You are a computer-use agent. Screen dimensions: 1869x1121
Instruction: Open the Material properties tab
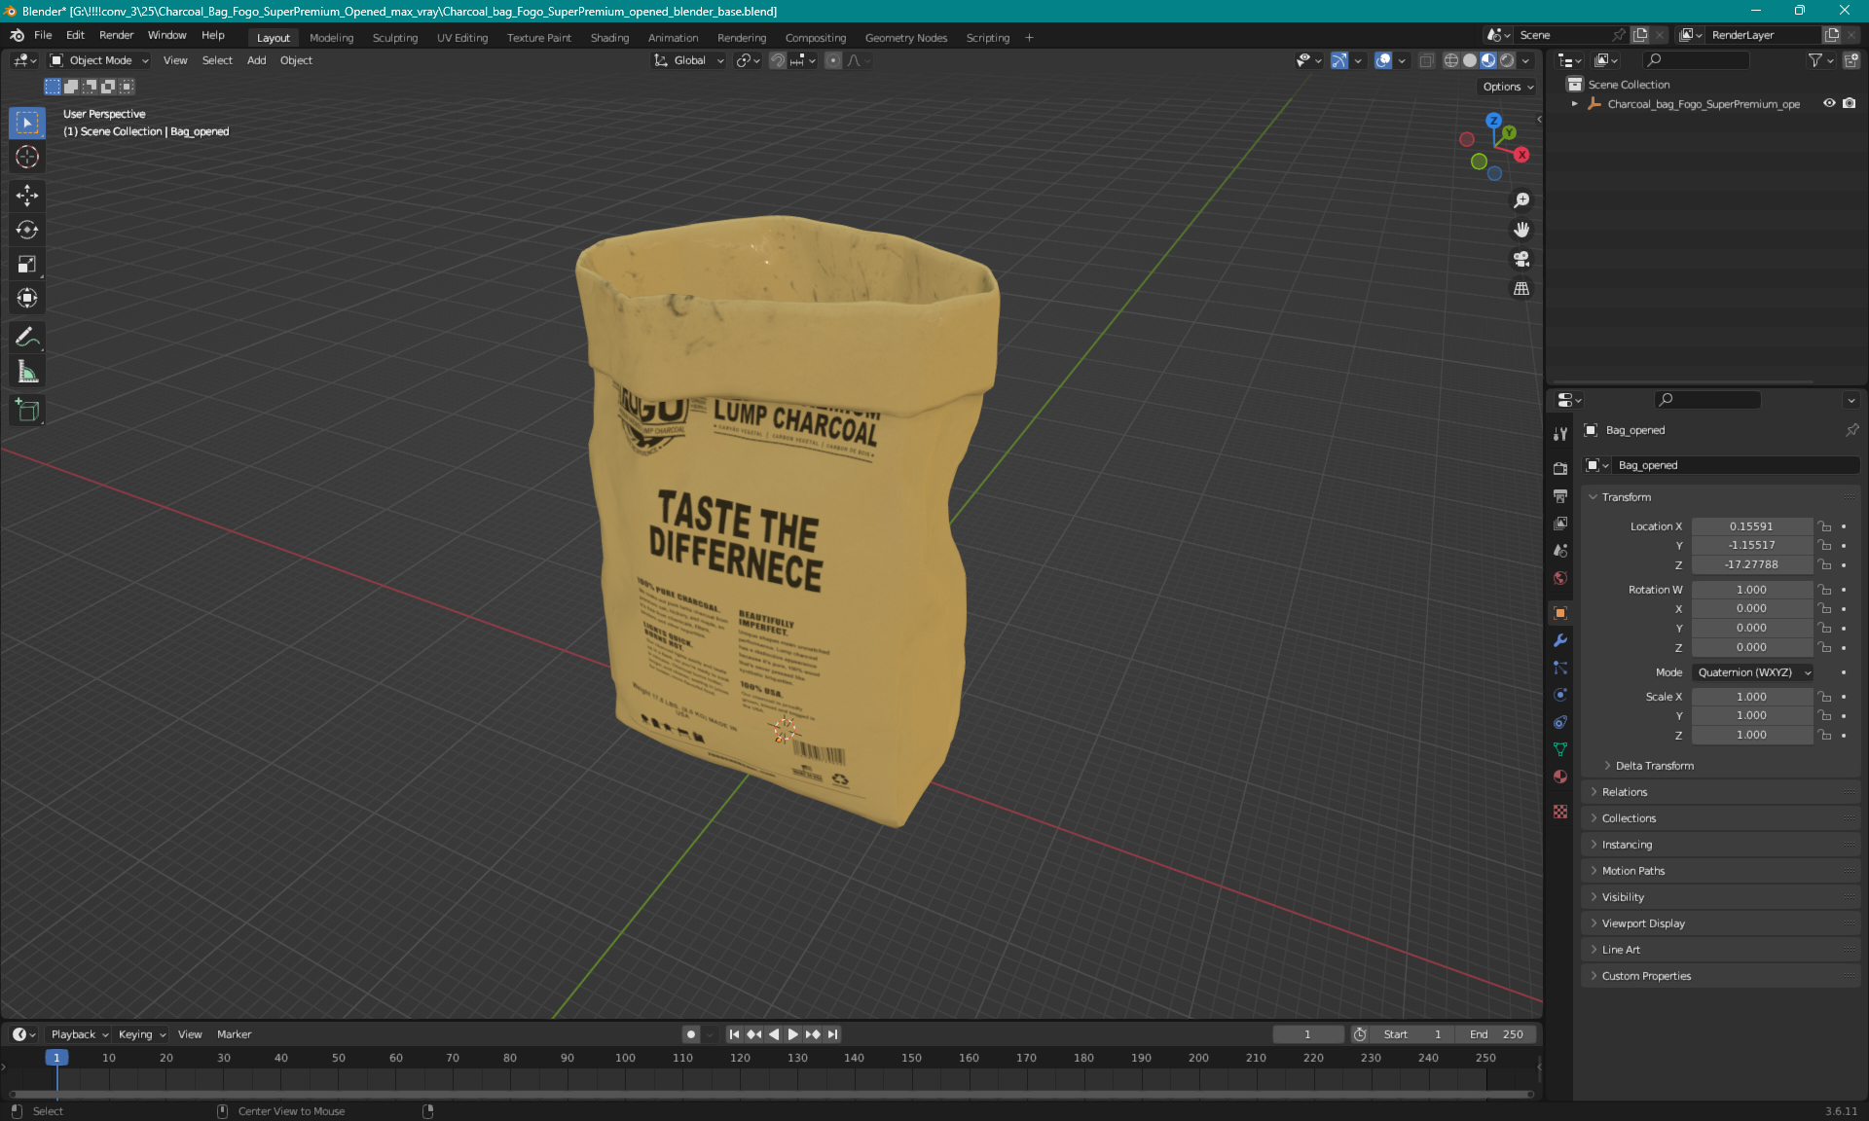coord(1560,777)
